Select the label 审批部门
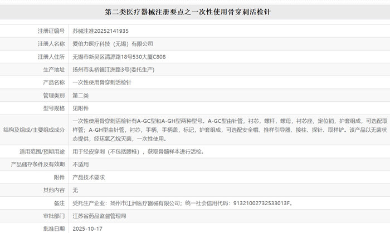Viewport: 390px width, 233px height. (53, 216)
